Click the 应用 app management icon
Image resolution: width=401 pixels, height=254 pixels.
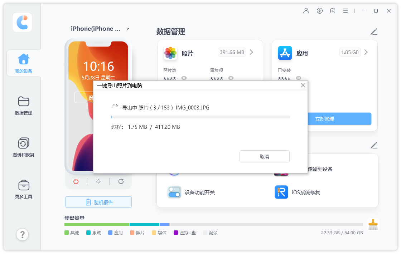pos(285,53)
